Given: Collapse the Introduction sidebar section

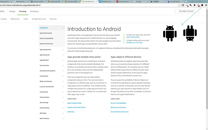Looking at the screenshot, I should (63, 28).
